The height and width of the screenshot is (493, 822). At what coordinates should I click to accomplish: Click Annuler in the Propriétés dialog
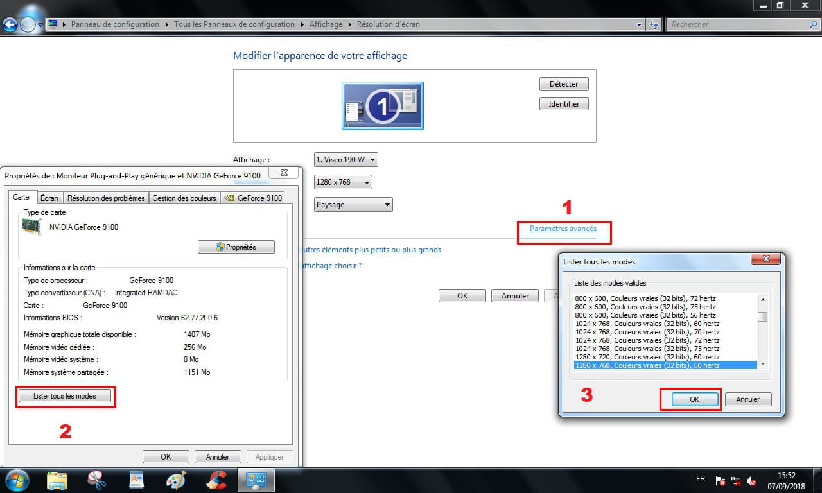[x=218, y=457]
